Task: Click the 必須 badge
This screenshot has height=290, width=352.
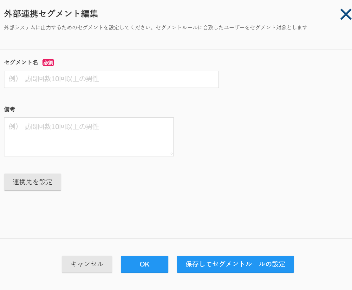Action: tap(48, 63)
